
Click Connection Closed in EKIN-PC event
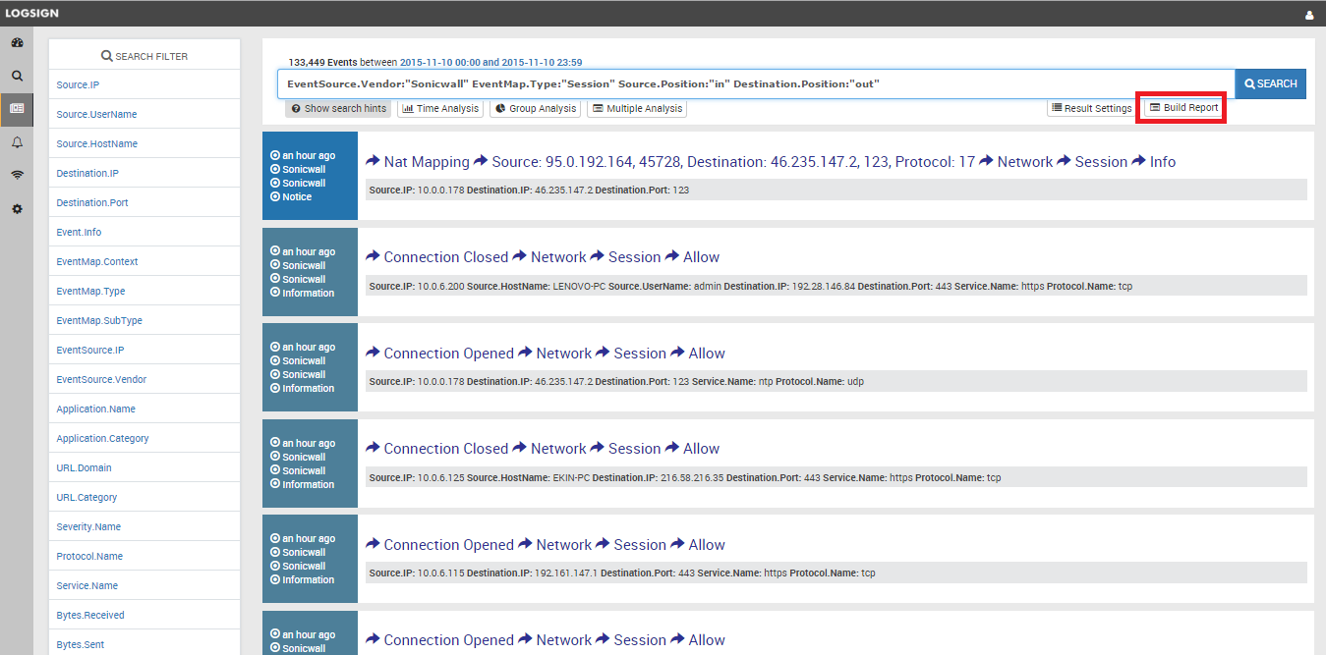(445, 448)
